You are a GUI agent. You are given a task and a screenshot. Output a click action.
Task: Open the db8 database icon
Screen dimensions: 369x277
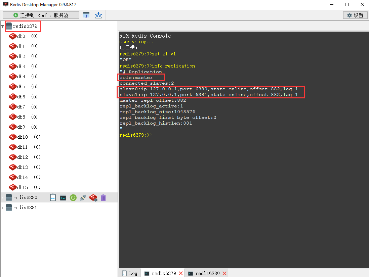[12, 117]
